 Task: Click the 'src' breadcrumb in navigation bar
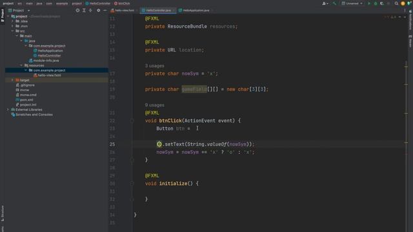click(x=20, y=3)
